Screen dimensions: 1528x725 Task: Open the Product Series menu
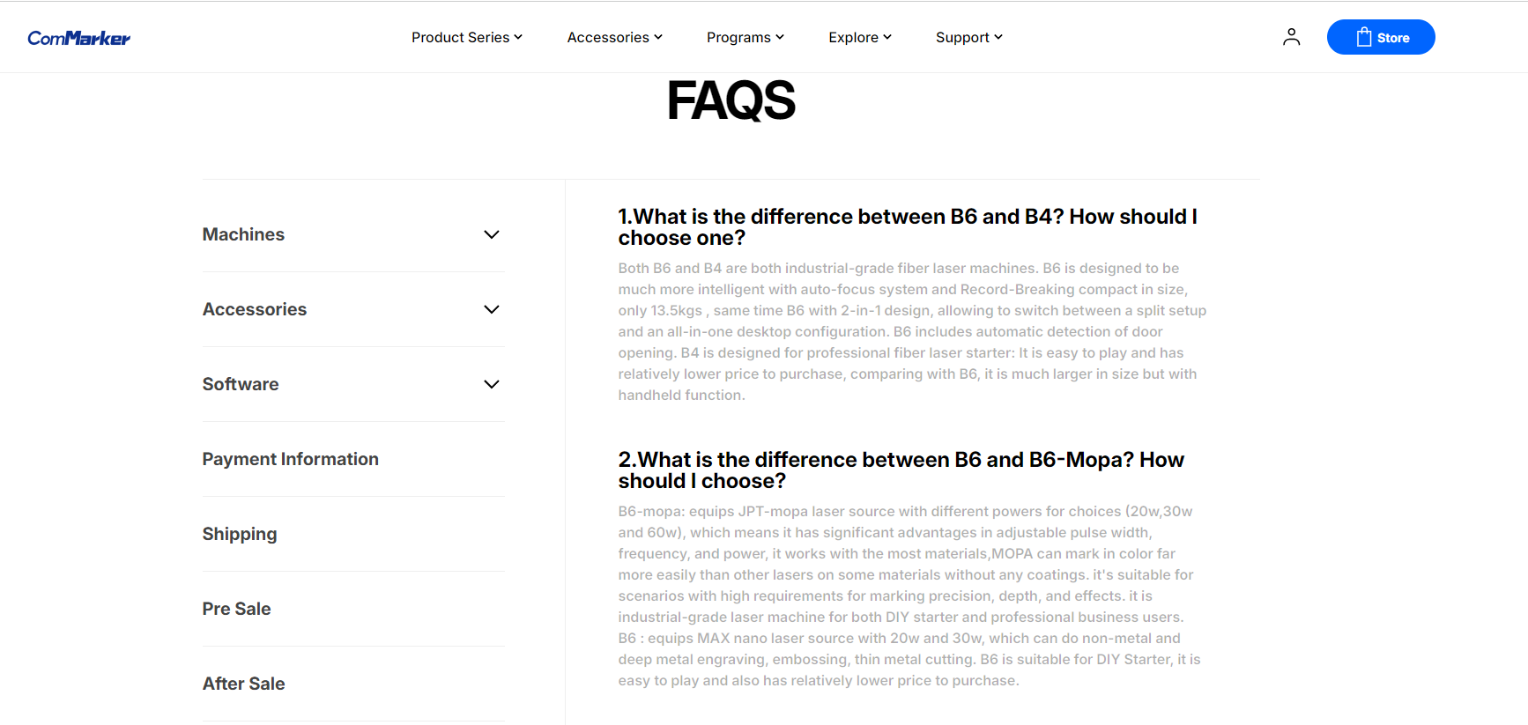[466, 37]
